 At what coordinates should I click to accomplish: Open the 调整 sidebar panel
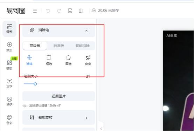(x=9, y=29)
